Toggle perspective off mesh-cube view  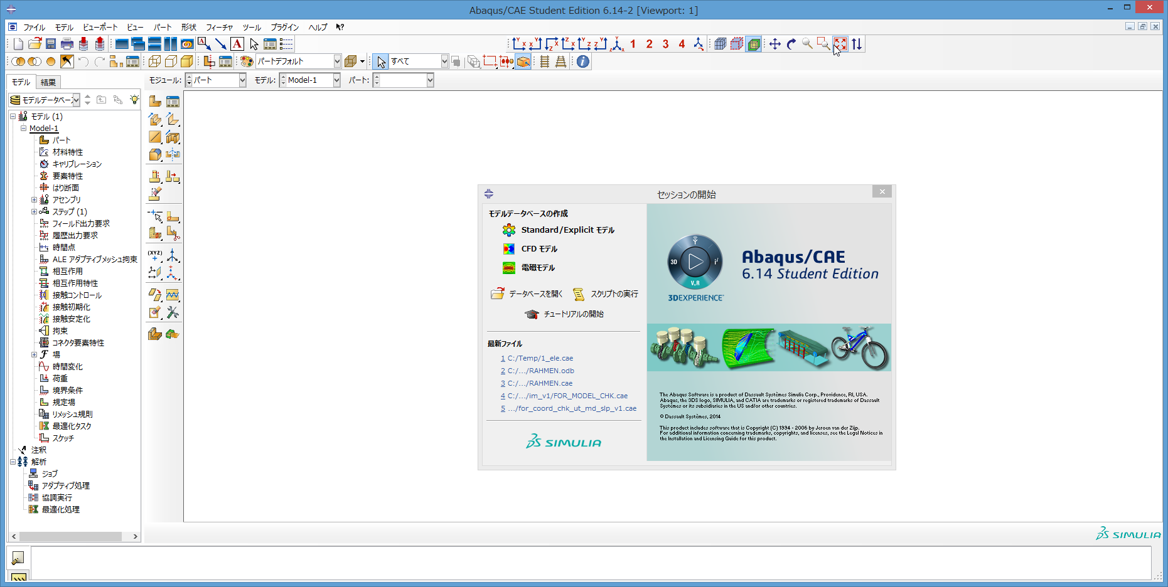coord(721,44)
